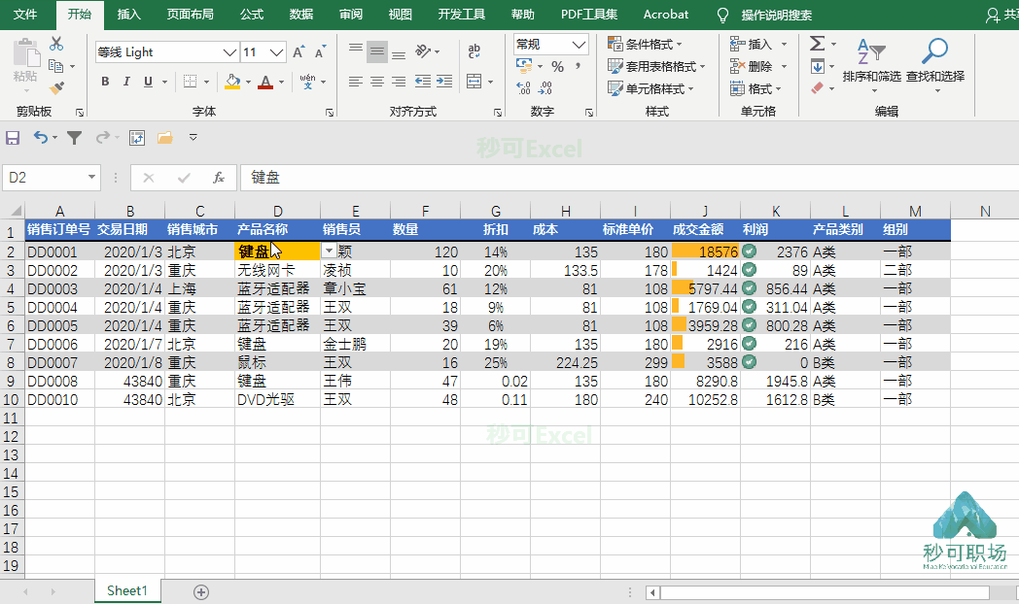Click the new sheet plus button
The height and width of the screenshot is (604, 1019).
pyautogui.click(x=201, y=591)
